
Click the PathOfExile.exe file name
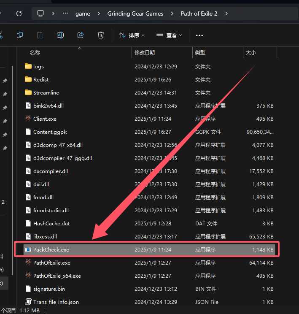52,263
